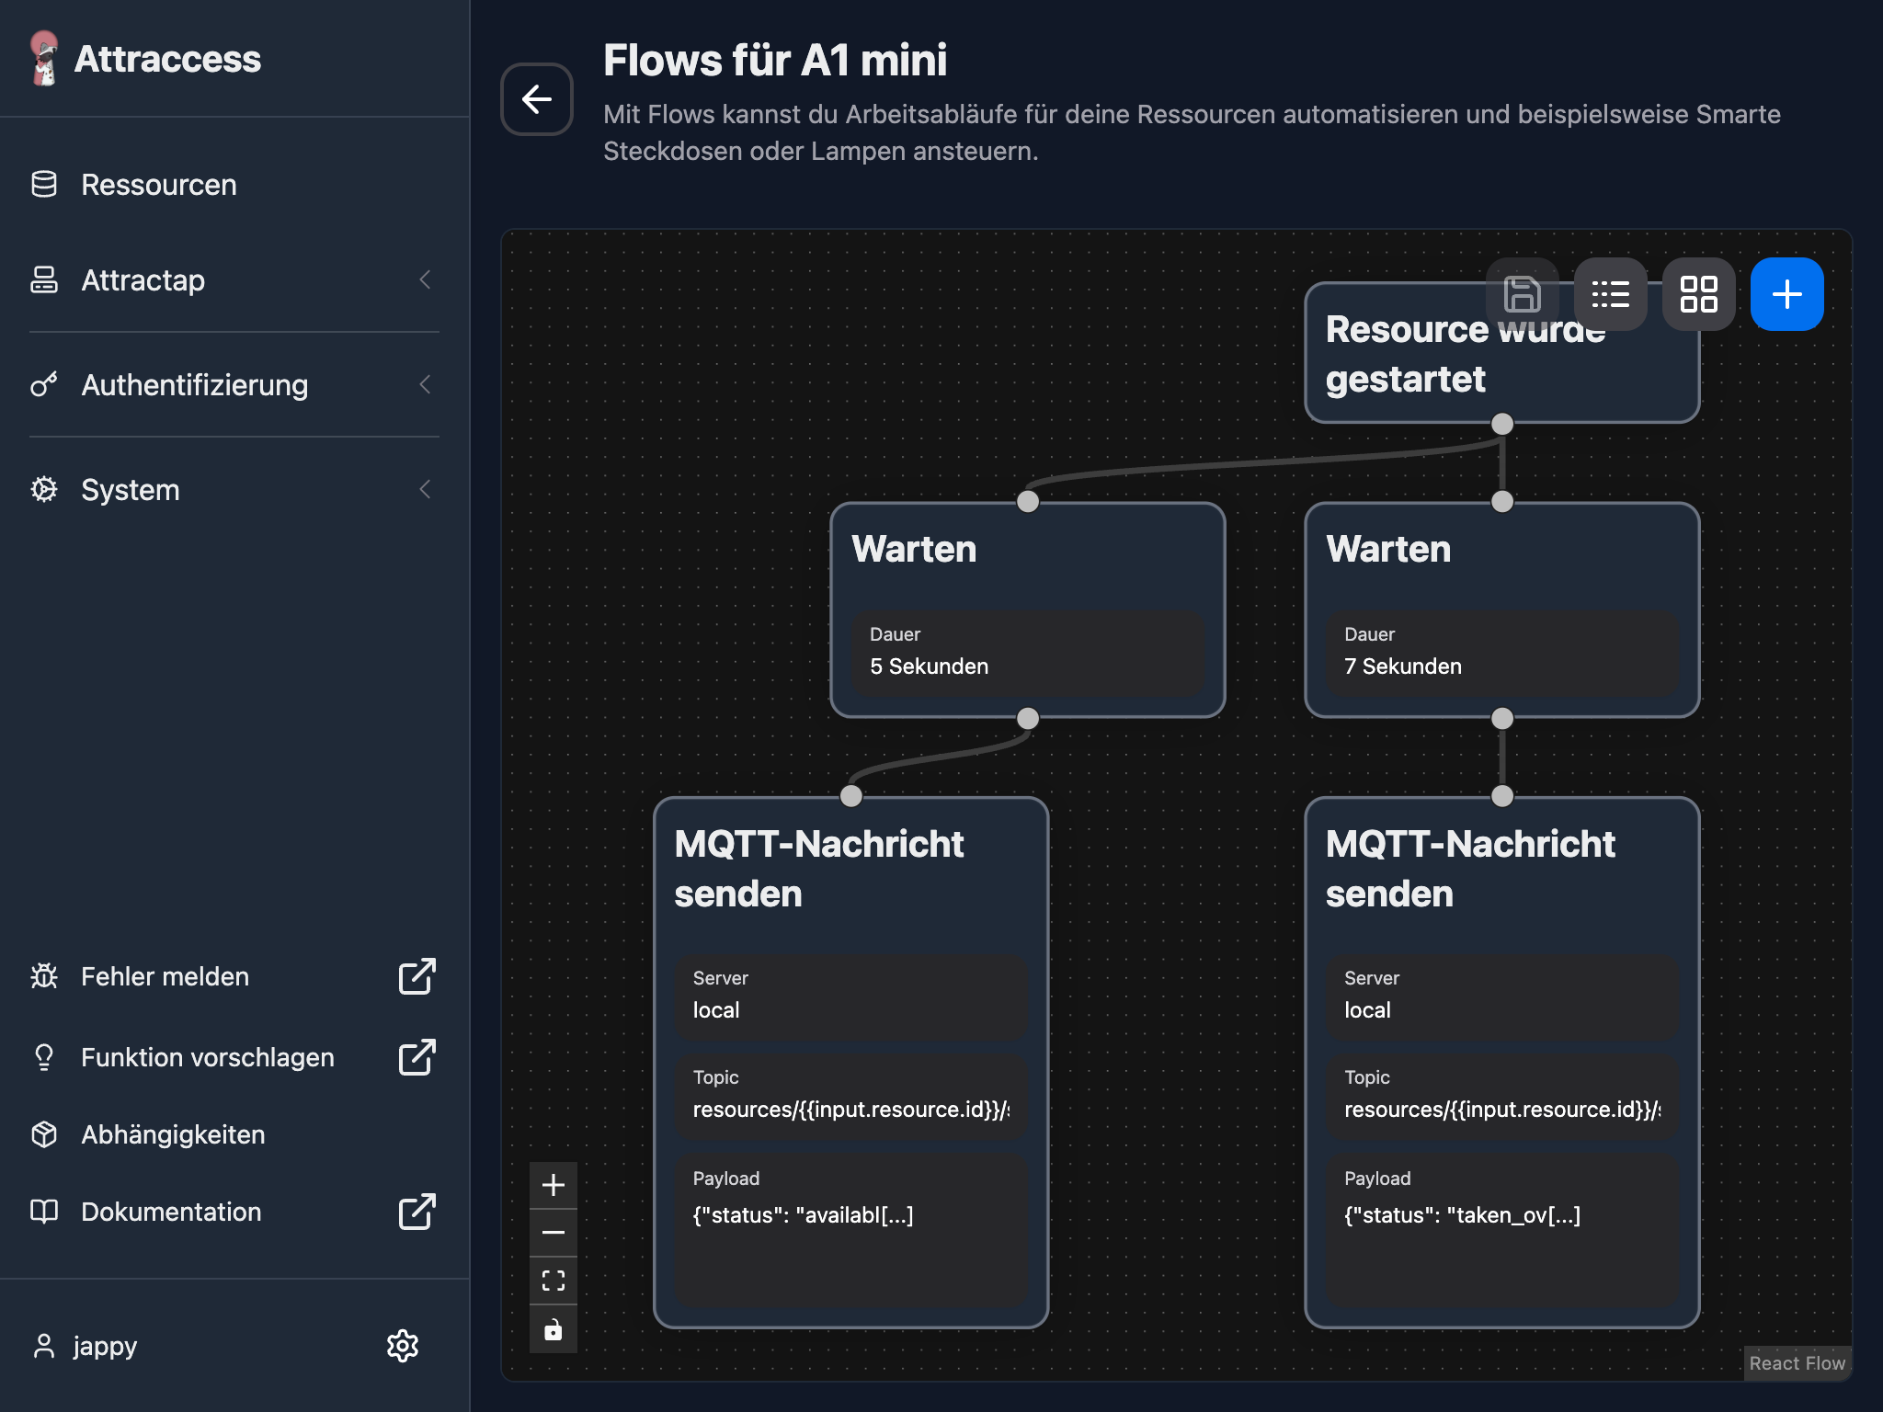Click the back arrow button
This screenshot has width=1883, height=1412.
coord(537,99)
